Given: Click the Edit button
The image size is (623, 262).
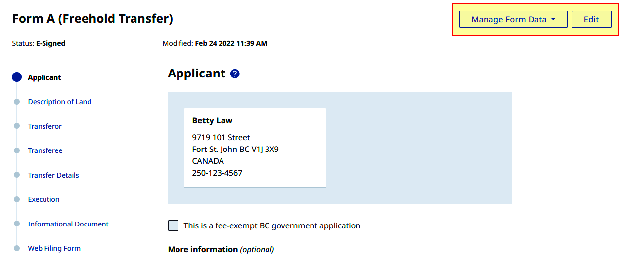Looking at the screenshot, I should tap(591, 19).
